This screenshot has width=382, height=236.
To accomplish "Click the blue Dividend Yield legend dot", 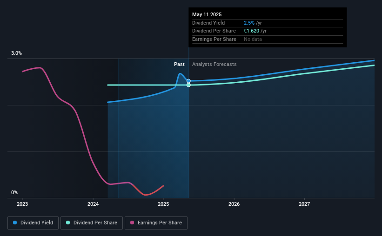I will click(15, 223).
